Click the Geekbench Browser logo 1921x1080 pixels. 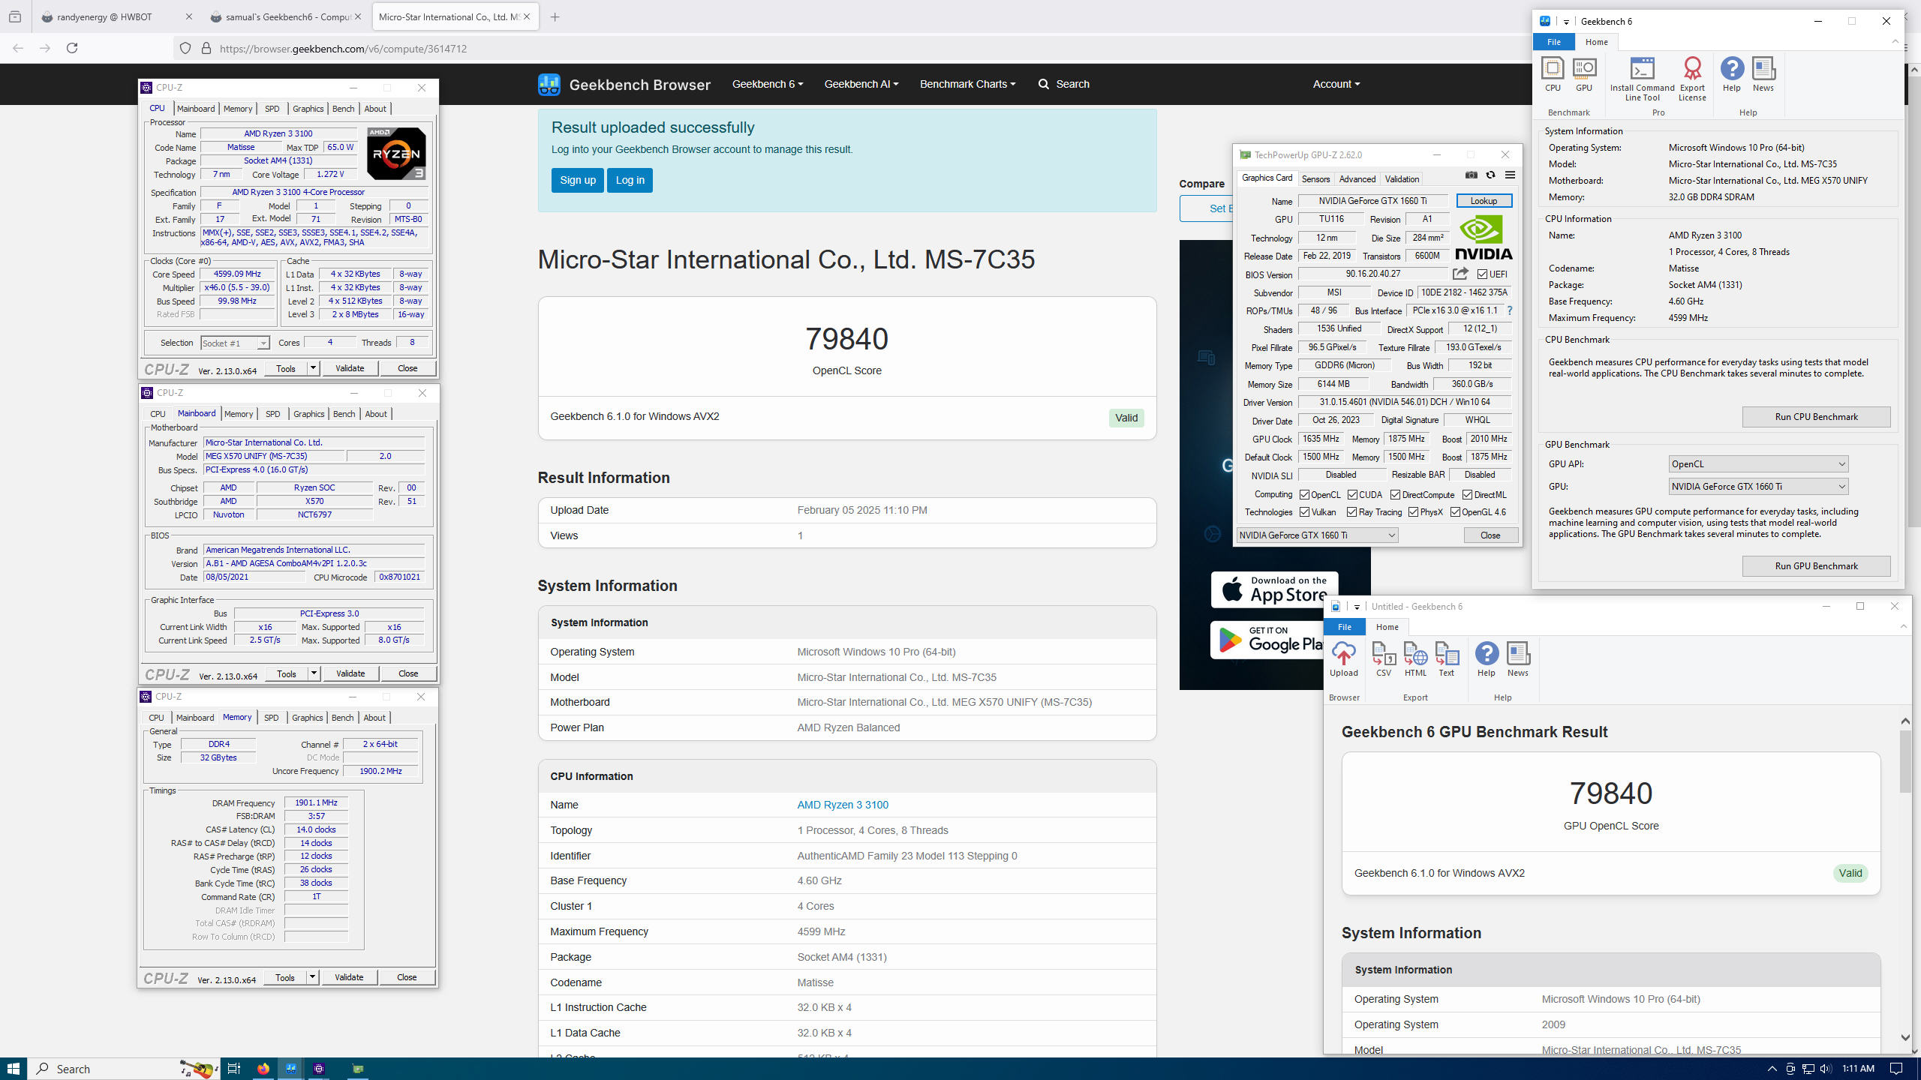[x=624, y=84]
